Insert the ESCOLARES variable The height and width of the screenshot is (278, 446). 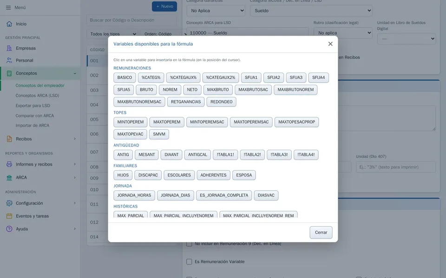tap(179, 175)
